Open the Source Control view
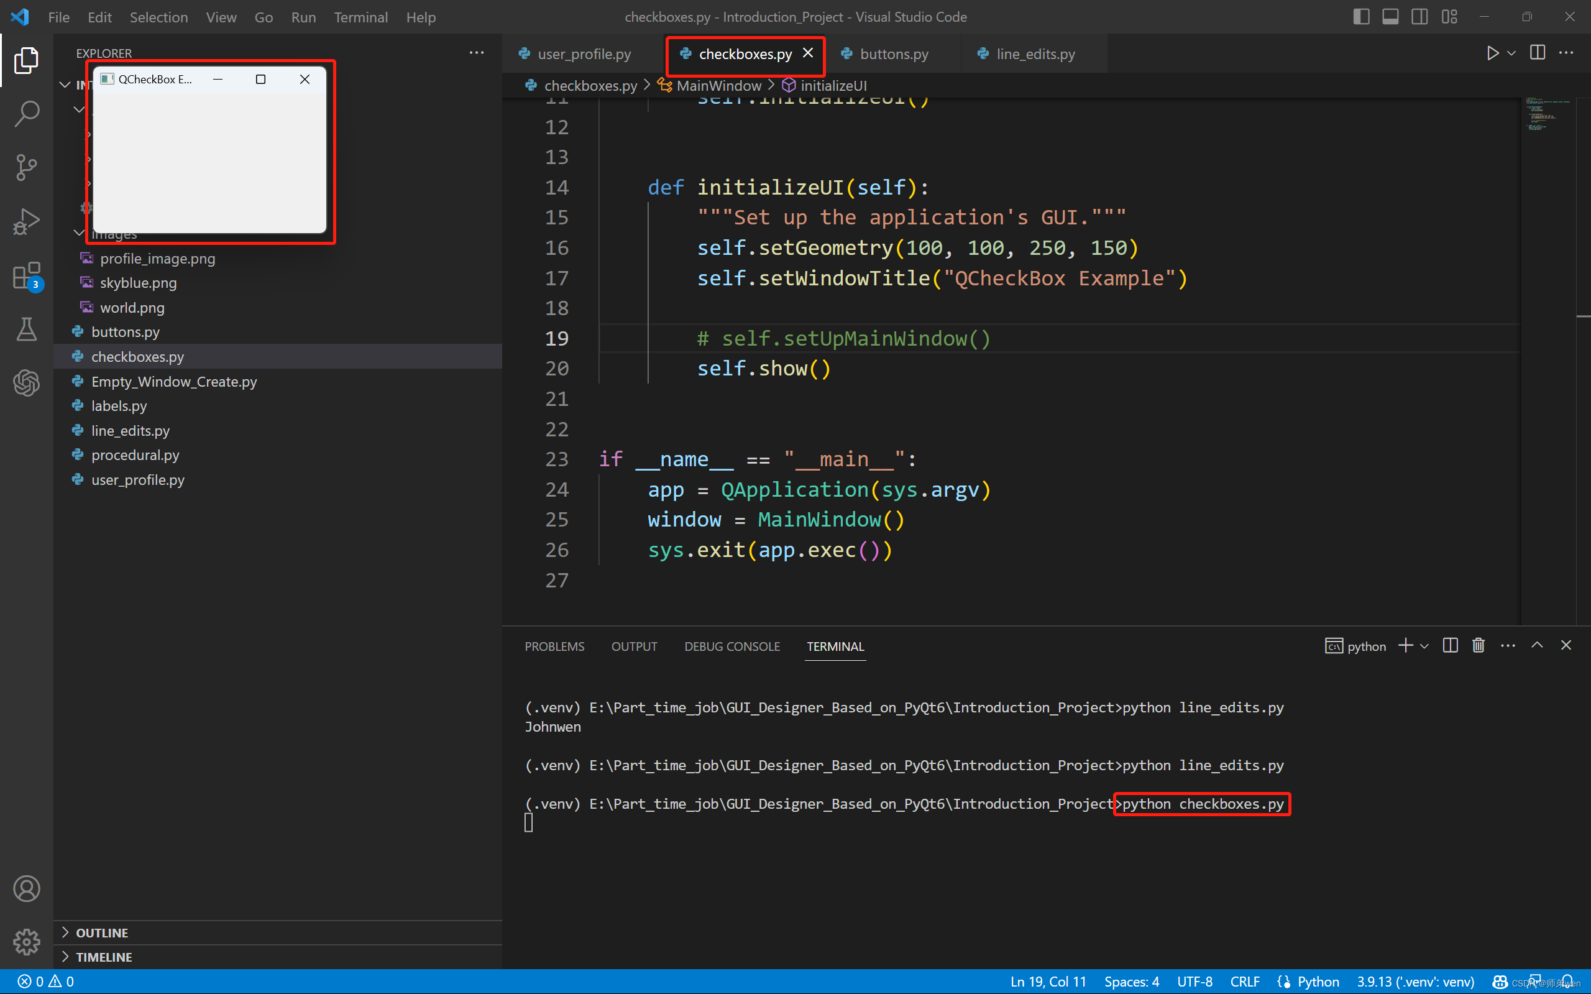The height and width of the screenshot is (994, 1591). (x=26, y=167)
